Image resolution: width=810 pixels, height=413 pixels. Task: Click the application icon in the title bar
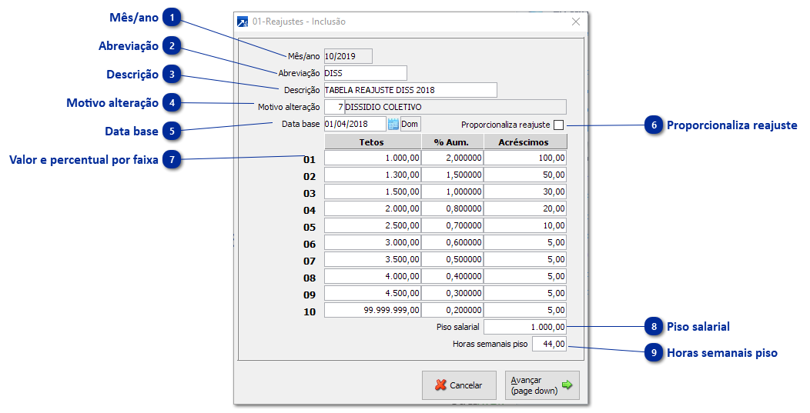click(243, 22)
